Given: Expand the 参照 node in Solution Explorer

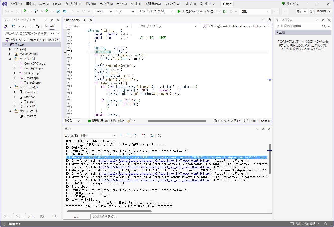Looking at the screenshot, I should tap(10, 49).
